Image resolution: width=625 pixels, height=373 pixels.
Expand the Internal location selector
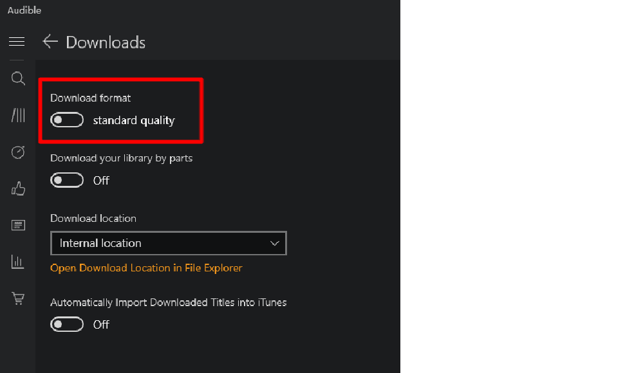(168, 243)
